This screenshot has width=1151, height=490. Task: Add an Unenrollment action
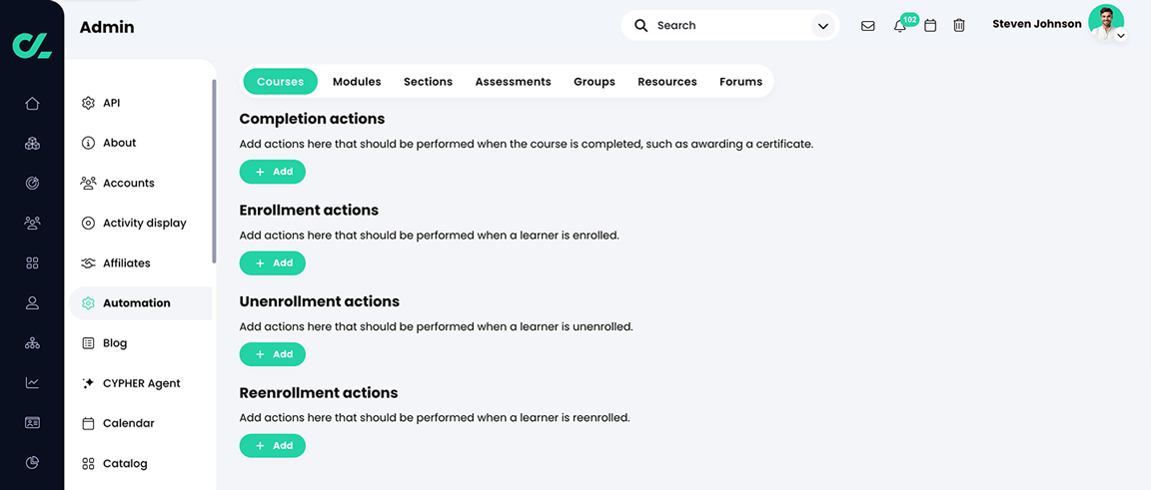273,354
